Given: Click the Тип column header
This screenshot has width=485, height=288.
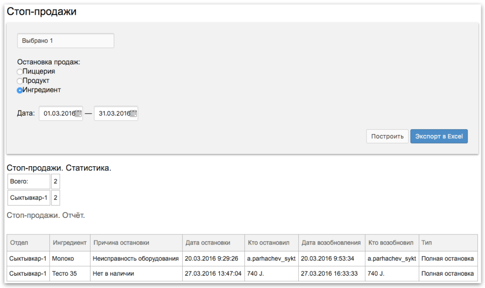Looking at the screenshot, I should [448, 243].
